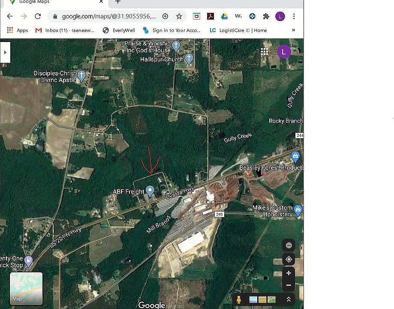Image resolution: width=394 pixels, height=309 pixels.
Task: Open the LogistiCare Home bookmark
Action: click(x=238, y=30)
